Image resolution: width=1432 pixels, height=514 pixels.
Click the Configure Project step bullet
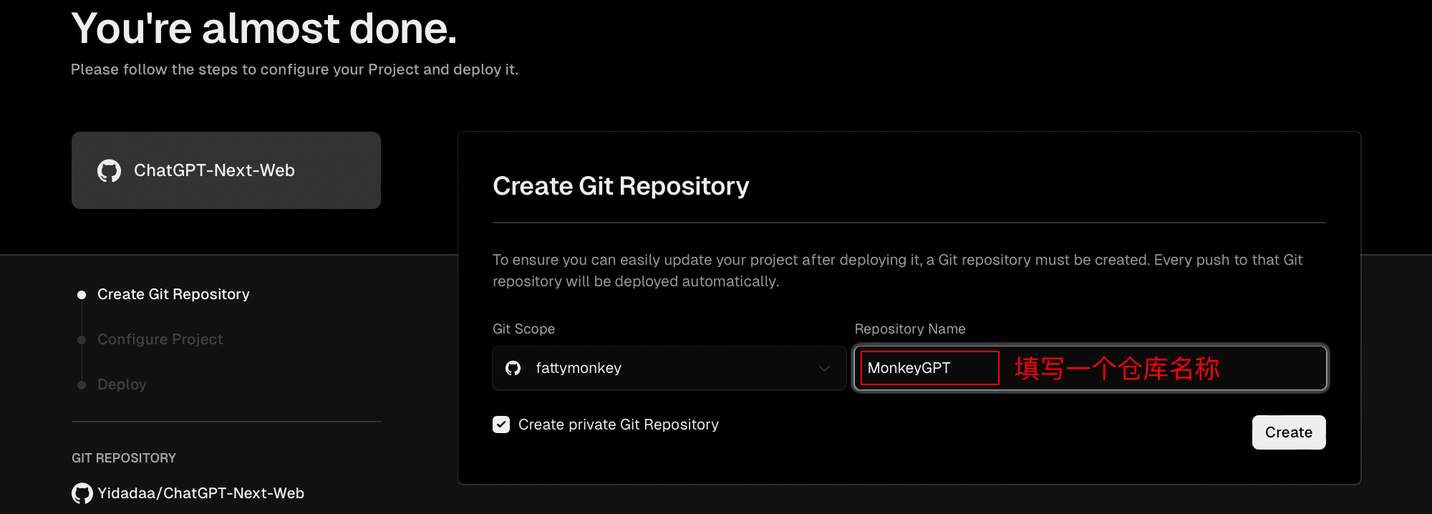(x=82, y=340)
